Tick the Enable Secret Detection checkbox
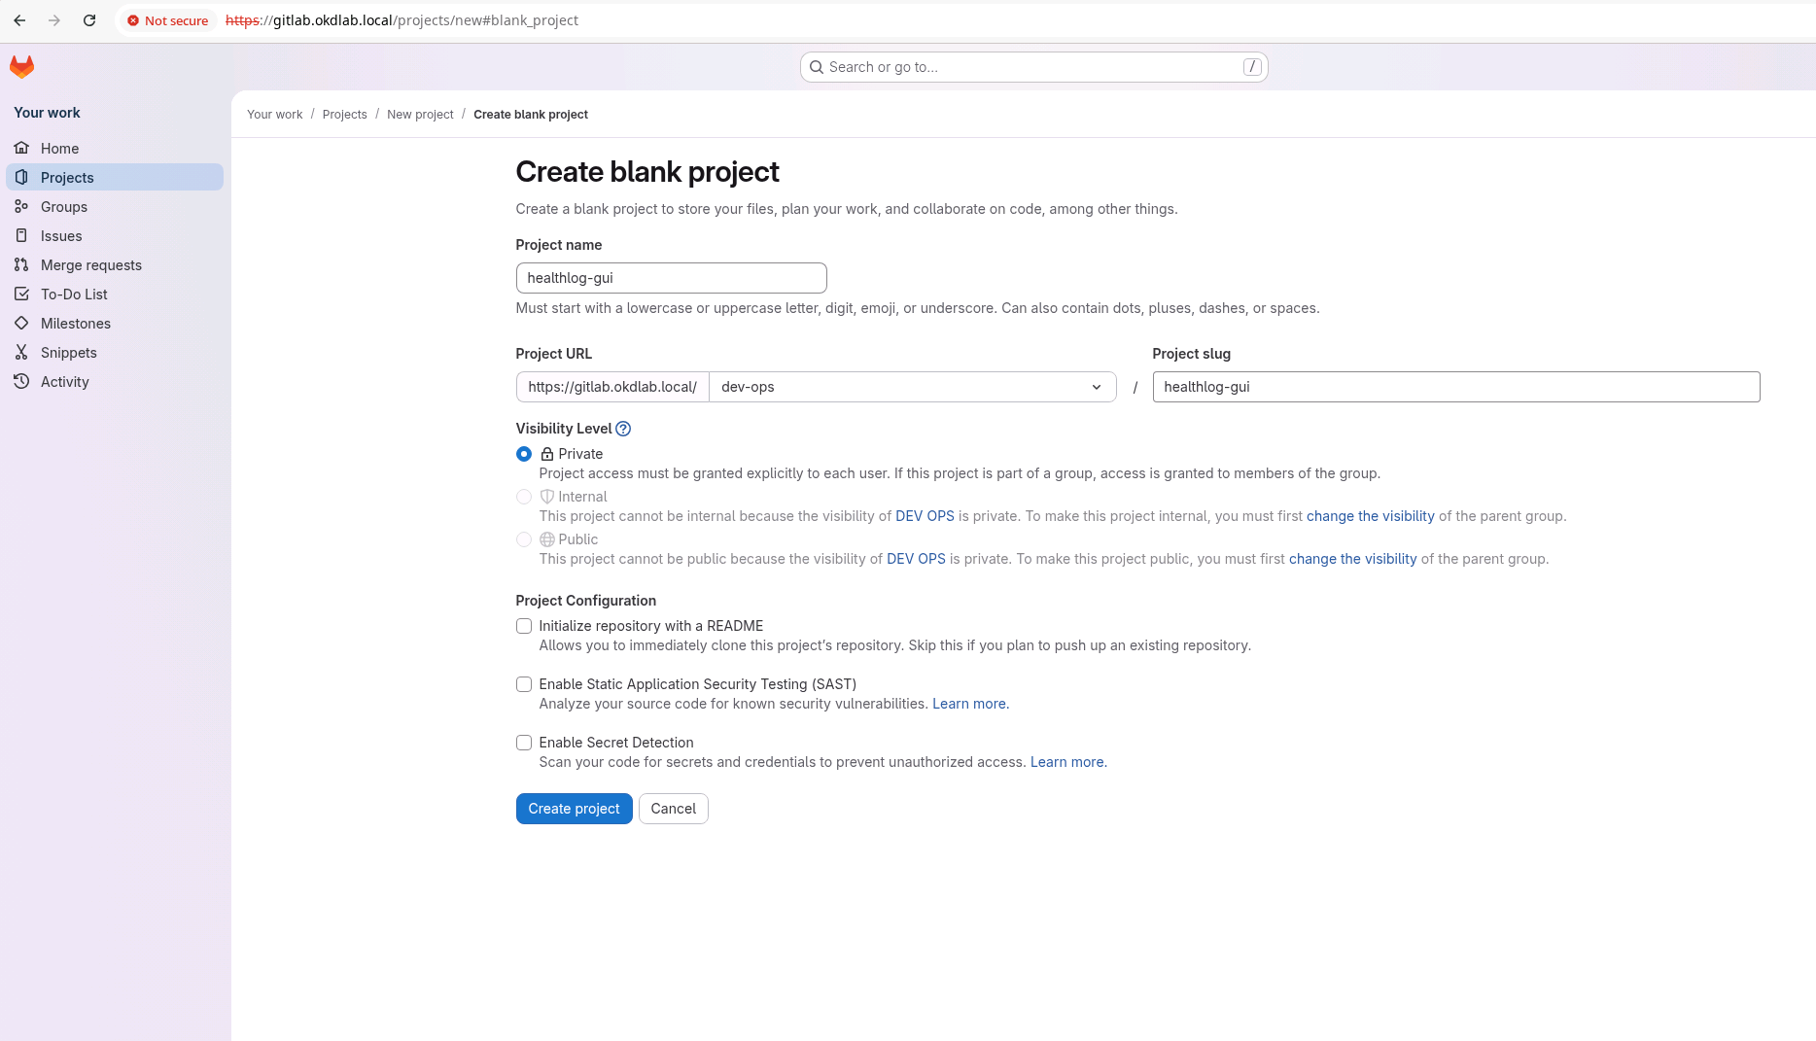 point(524,743)
